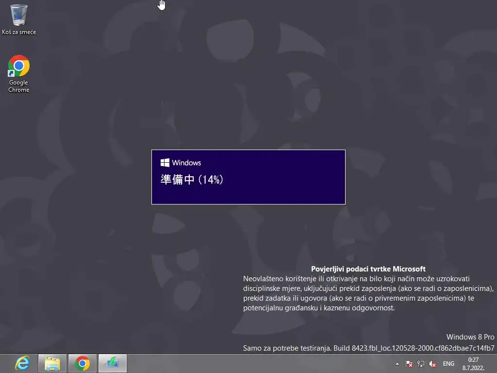Open the installer app with green arrow icon
The height and width of the screenshot is (373, 497).
[x=113, y=363]
